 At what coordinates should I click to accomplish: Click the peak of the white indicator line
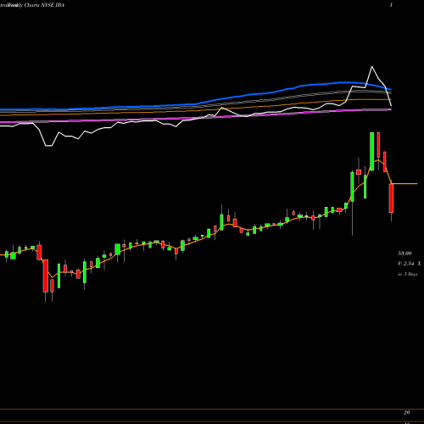click(x=371, y=67)
